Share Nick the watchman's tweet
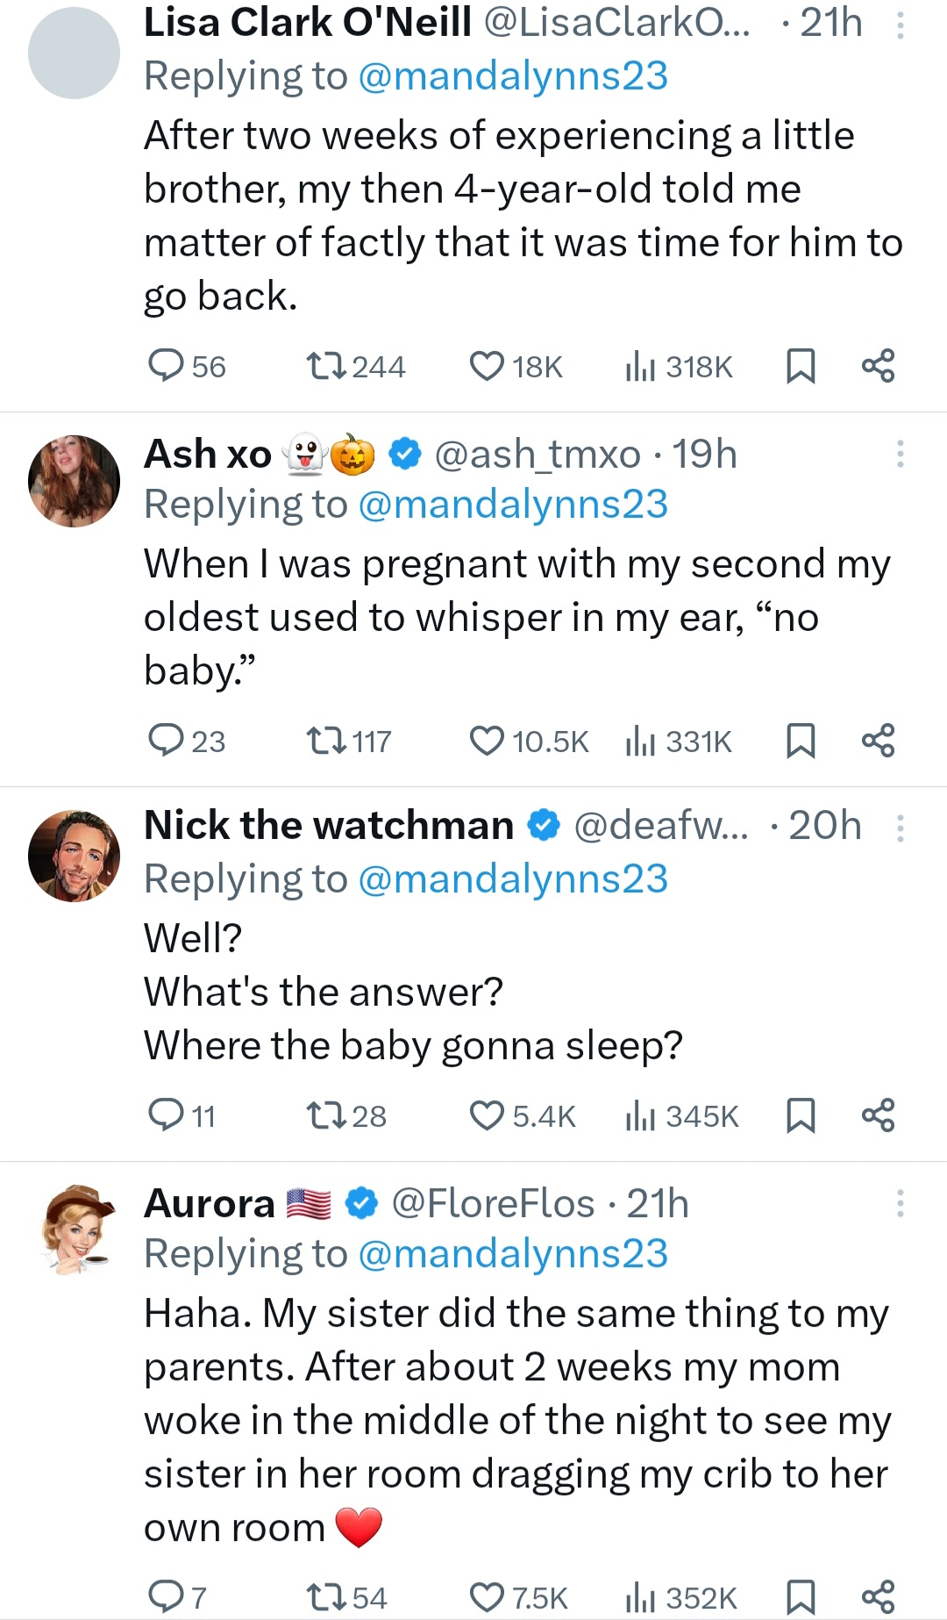 [878, 1115]
